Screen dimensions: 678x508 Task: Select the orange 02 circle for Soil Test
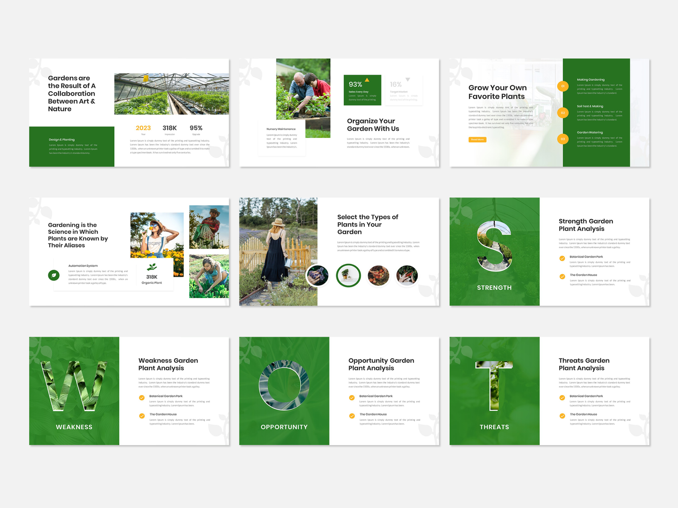(563, 113)
